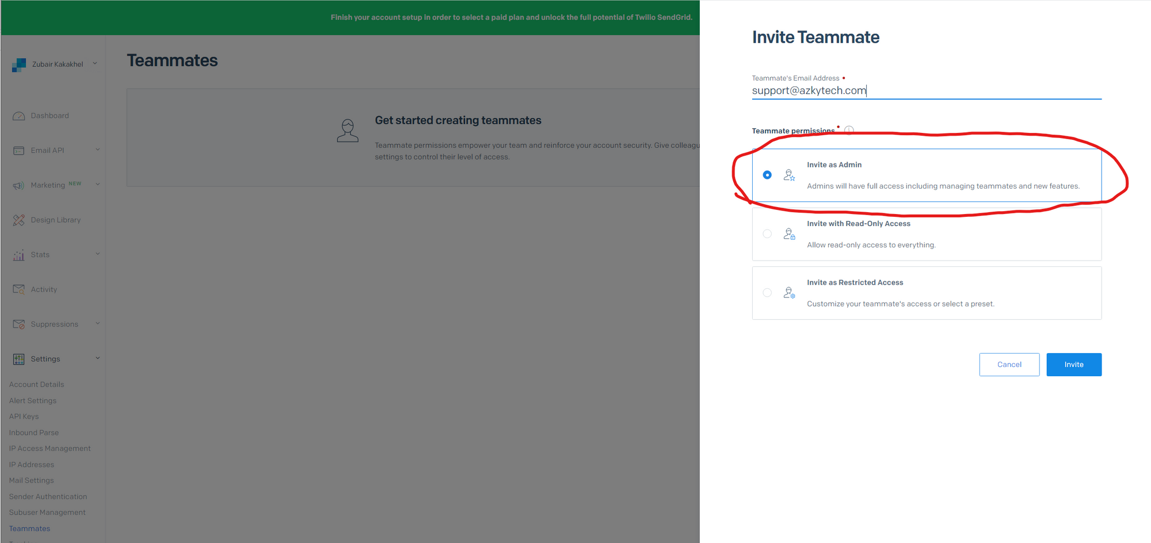
Task: Click the Teammate's Email Address field
Action: pos(926,91)
